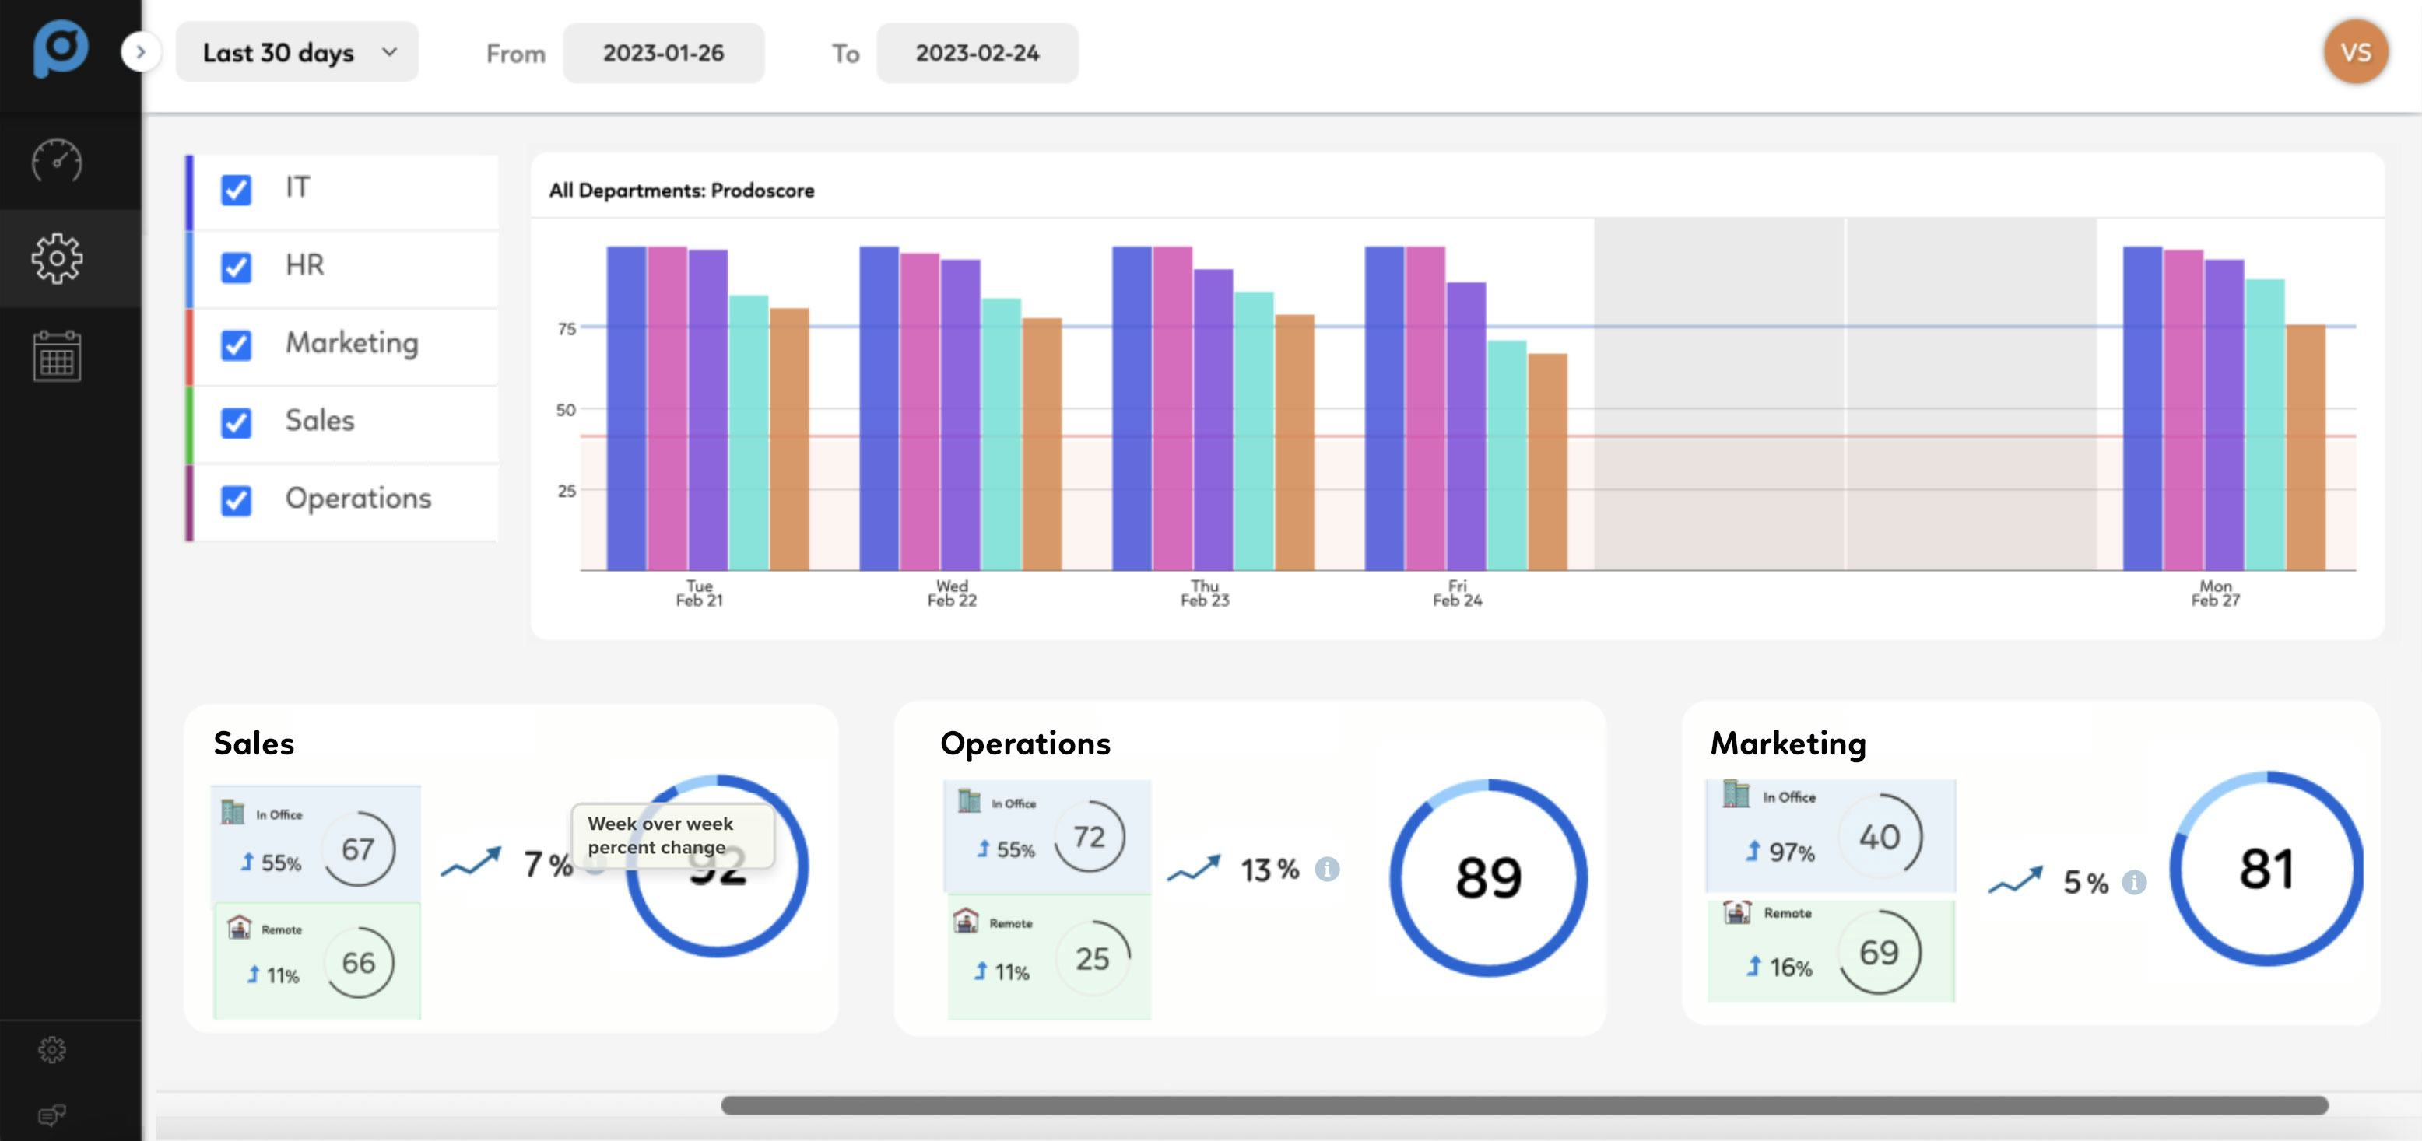The width and height of the screenshot is (2422, 1141).
Task: Click the From date field 2023-01-26
Action: click(x=665, y=54)
